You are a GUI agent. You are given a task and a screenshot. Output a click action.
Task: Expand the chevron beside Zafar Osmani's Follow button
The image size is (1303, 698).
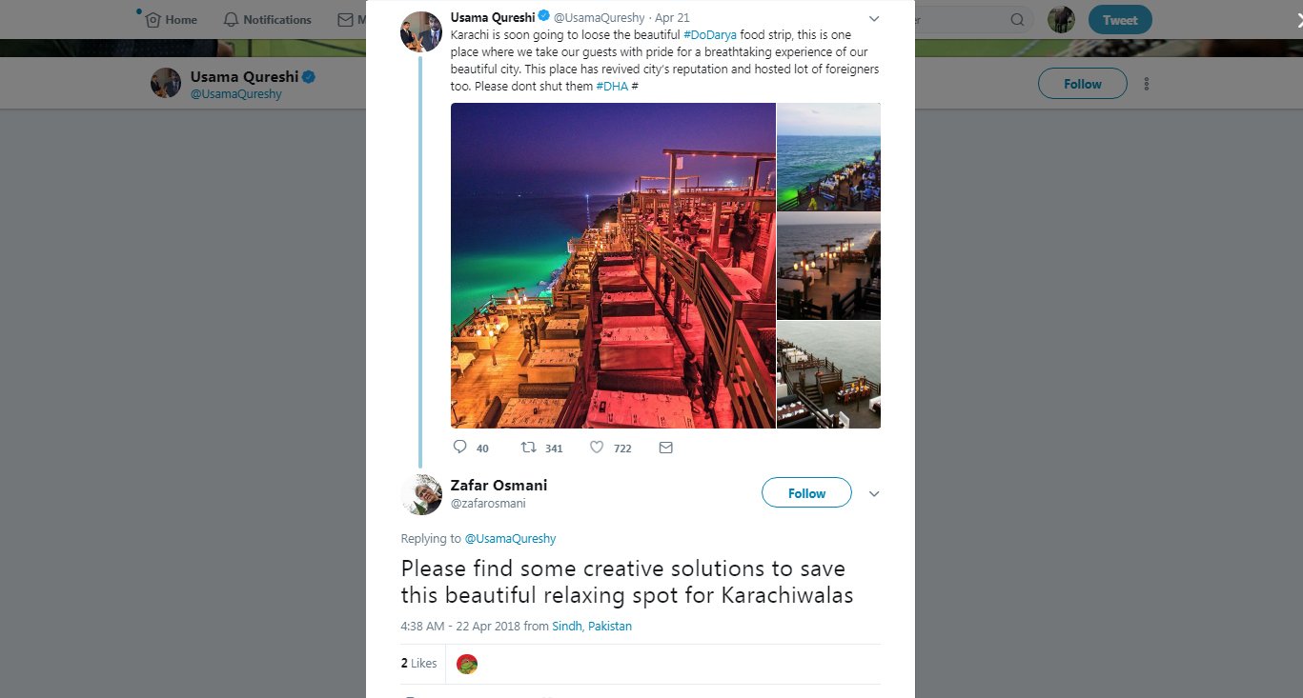tap(874, 493)
